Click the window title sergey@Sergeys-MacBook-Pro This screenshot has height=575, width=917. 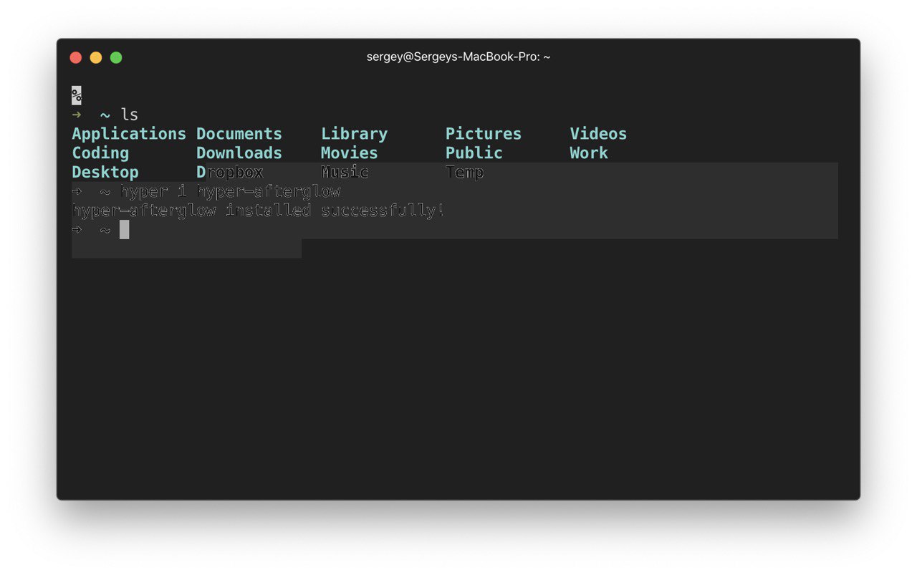[458, 57]
